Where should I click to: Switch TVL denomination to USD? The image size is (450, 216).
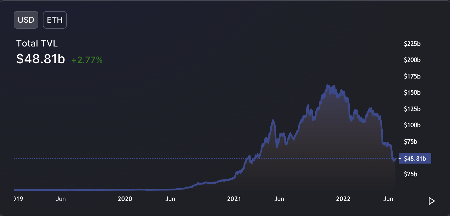pos(26,20)
